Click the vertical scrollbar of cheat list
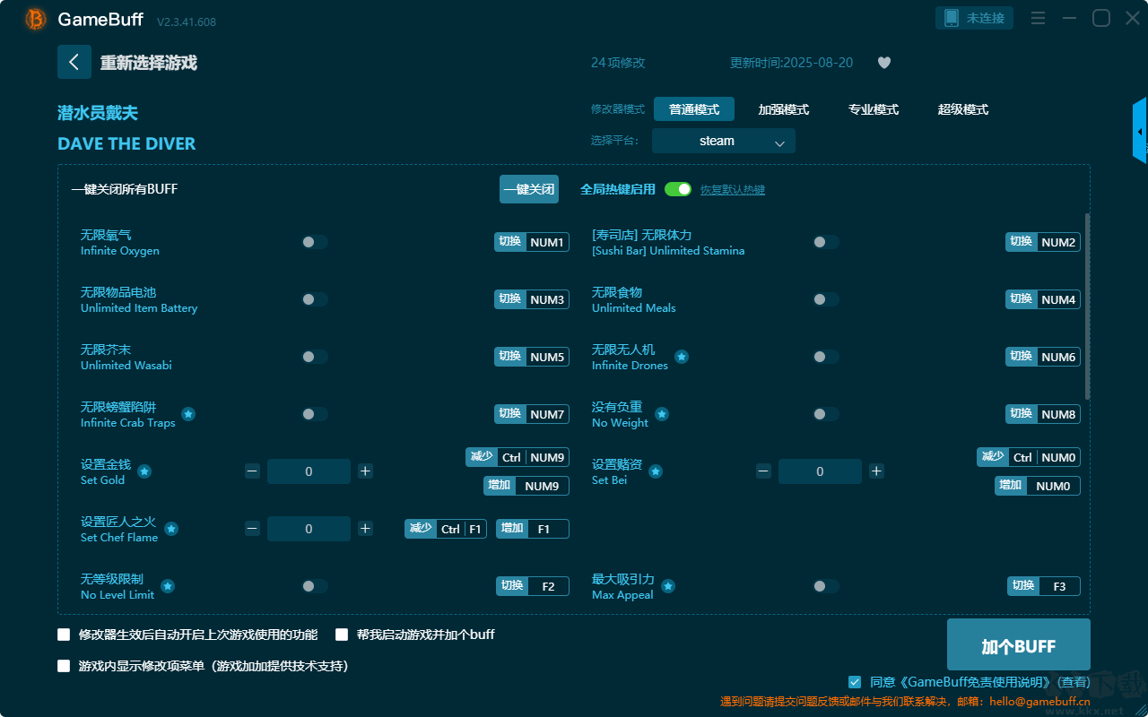This screenshot has width=1148, height=717. [x=1088, y=306]
